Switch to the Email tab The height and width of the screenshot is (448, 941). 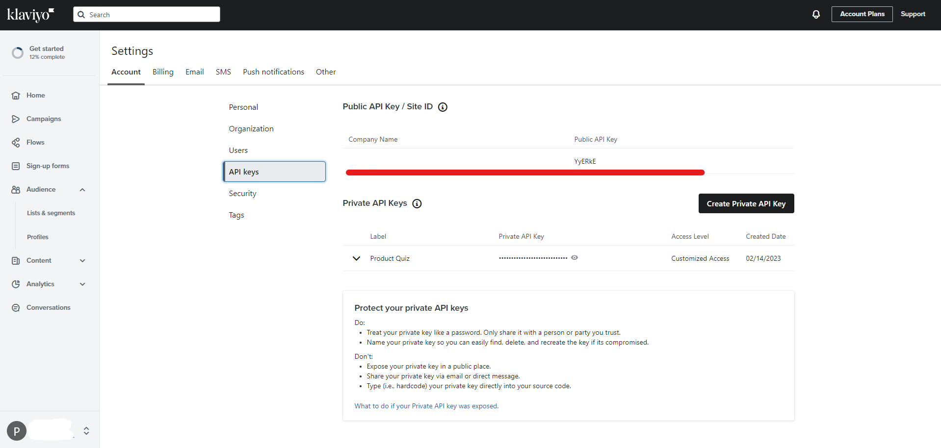click(194, 72)
